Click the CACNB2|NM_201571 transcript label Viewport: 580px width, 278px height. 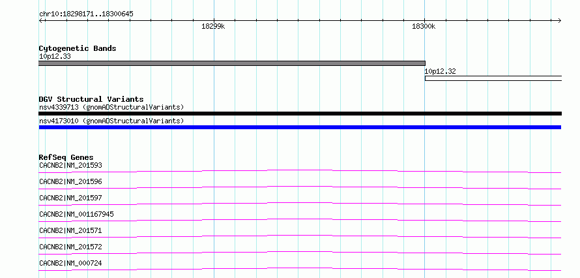tap(70, 230)
